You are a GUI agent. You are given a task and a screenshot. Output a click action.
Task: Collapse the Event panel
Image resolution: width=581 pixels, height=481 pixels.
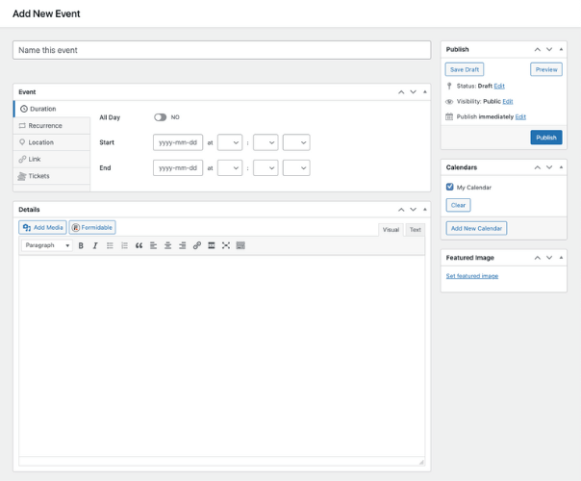click(425, 92)
